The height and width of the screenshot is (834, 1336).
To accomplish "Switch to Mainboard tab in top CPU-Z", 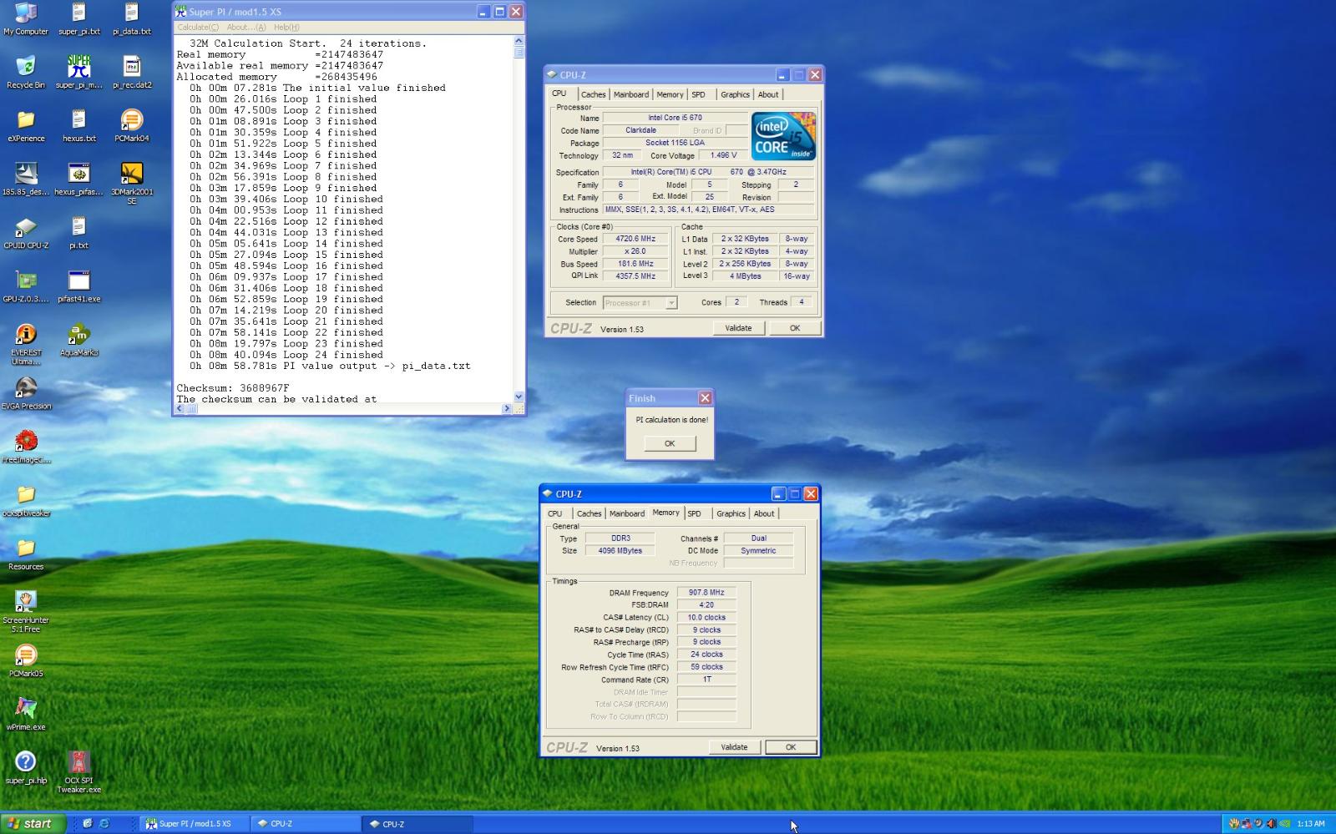I will (x=631, y=94).
